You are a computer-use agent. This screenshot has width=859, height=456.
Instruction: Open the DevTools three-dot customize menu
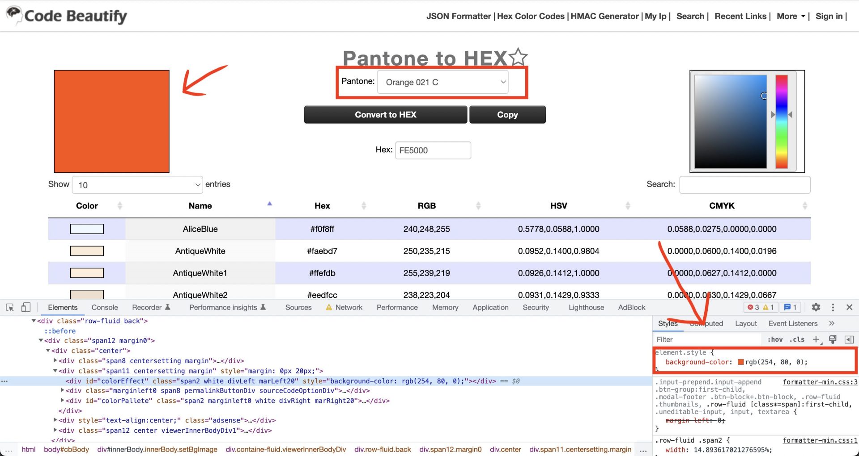point(833,307)
